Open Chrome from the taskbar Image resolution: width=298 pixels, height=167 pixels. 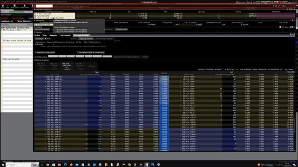click(129, 165)
